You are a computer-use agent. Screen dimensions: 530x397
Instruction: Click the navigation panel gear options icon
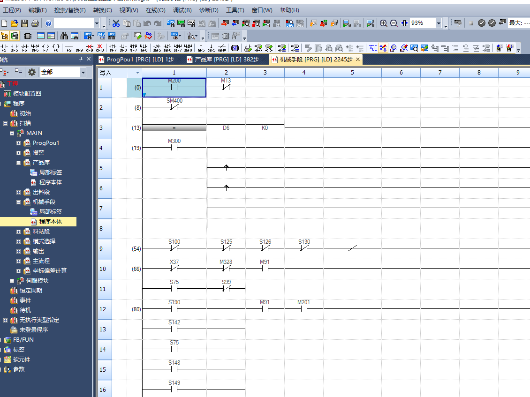tap(32, 72)
